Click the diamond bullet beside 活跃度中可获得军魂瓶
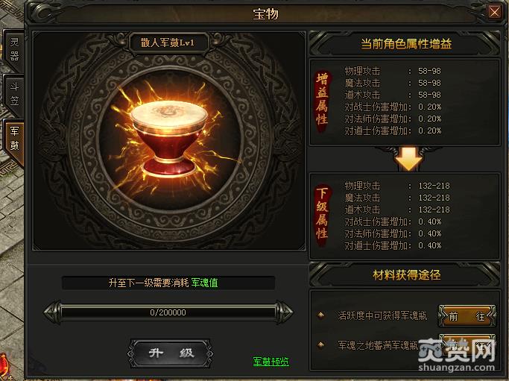Viewport: 509px width, 381px height. [x=321, y=315]
